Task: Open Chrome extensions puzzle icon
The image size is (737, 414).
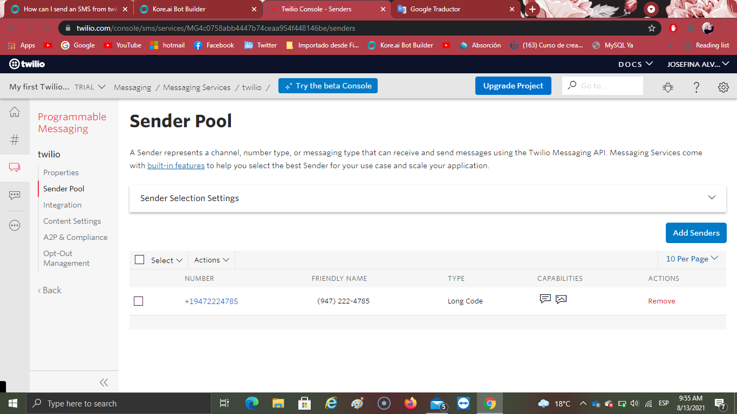Action: [x=690, y=28]
